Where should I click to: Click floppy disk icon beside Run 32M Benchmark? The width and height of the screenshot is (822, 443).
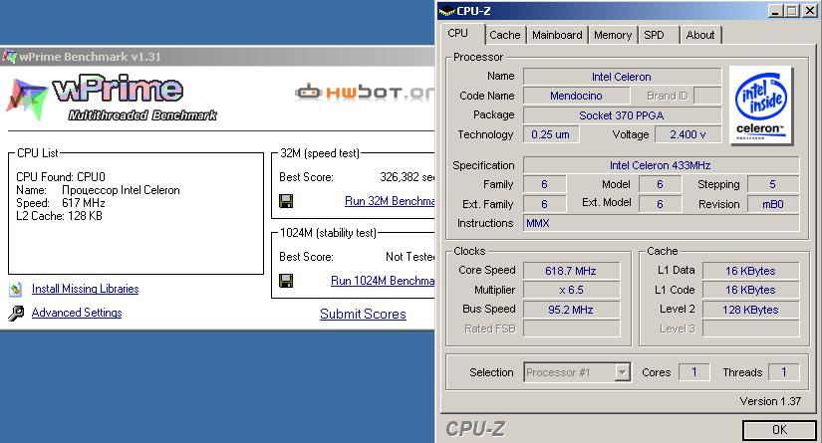(x=286, y=201)
